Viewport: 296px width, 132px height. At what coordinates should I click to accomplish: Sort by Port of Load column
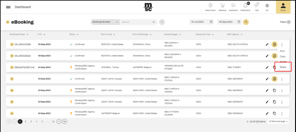coord(108,34)
